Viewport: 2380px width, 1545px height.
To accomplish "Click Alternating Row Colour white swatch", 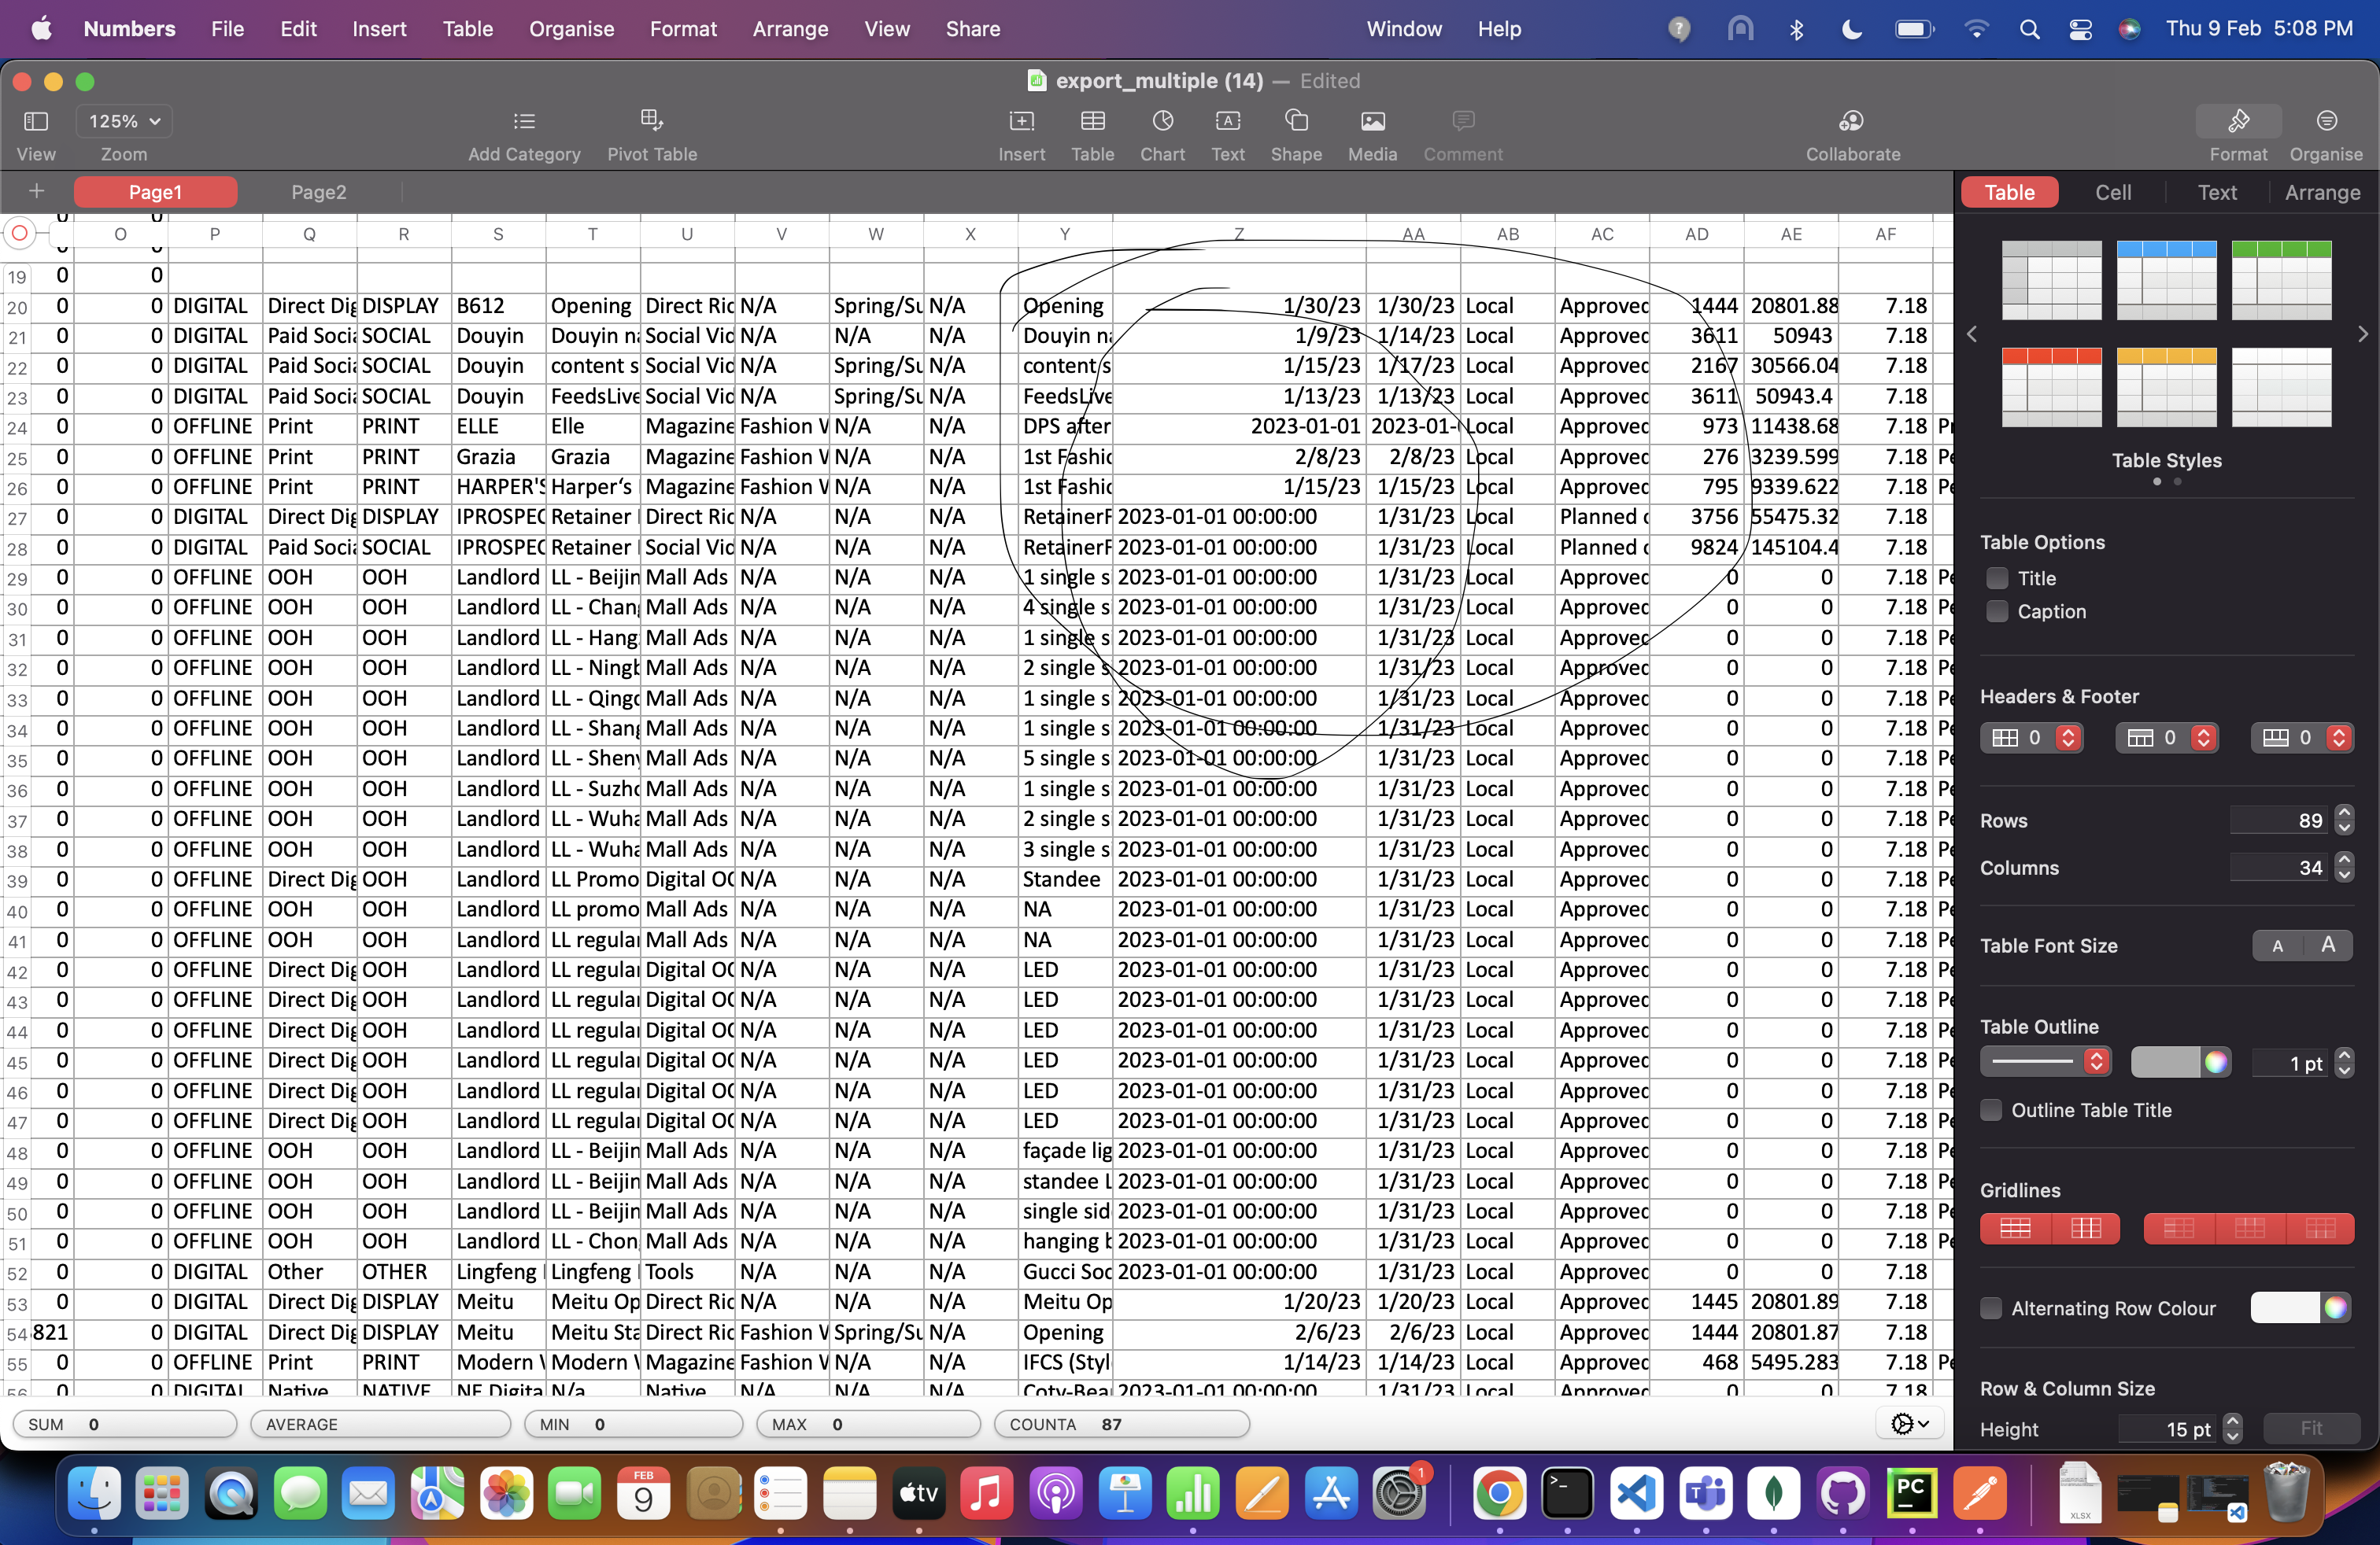I will tap(2284, 1307).
